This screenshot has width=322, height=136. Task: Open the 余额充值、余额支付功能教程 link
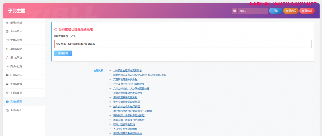tap(129, 120)
